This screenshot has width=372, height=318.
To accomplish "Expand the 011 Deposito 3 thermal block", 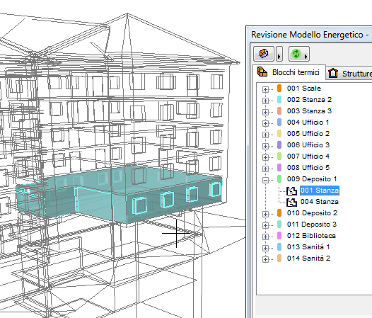I will pos(265,225).
